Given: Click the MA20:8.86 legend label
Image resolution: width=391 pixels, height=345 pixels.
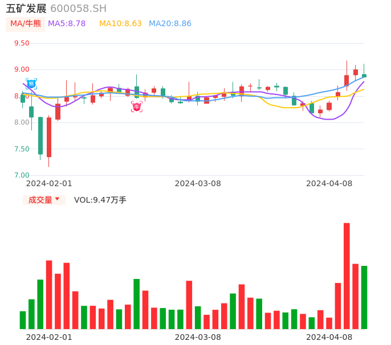Looking at the screenshot, I should (x=170, y=24).
